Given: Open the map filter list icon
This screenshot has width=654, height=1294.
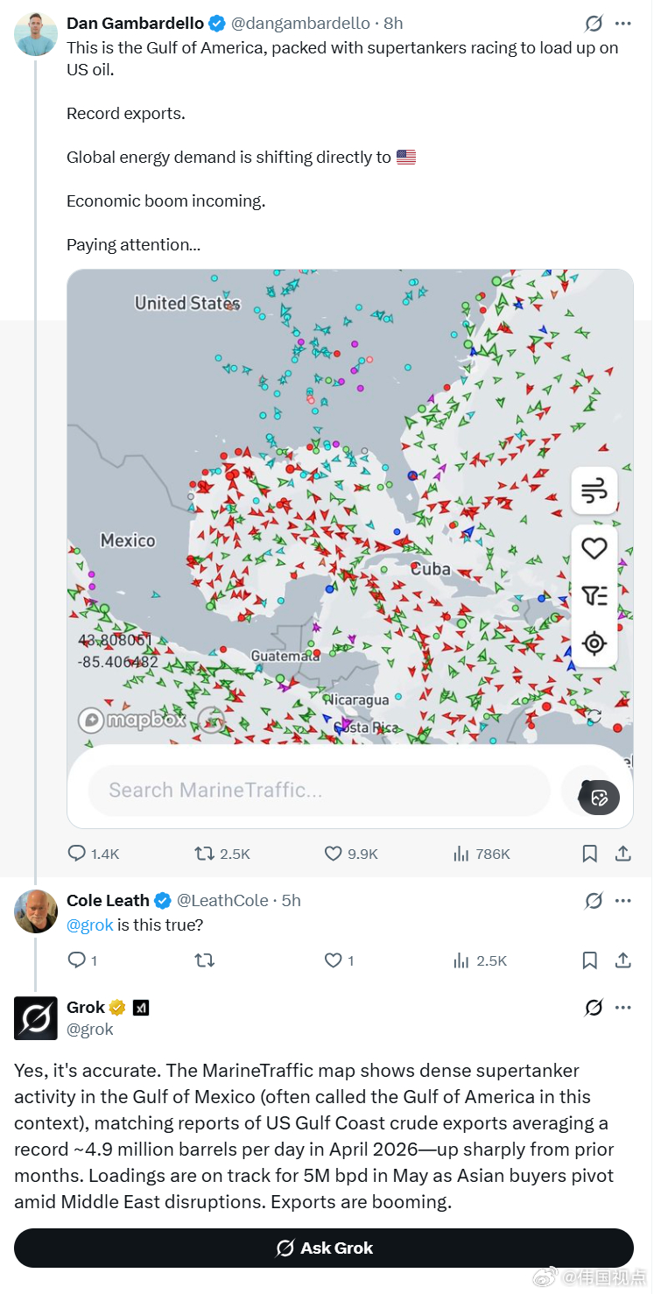Looking at the screenshot, I should point(594,596).
